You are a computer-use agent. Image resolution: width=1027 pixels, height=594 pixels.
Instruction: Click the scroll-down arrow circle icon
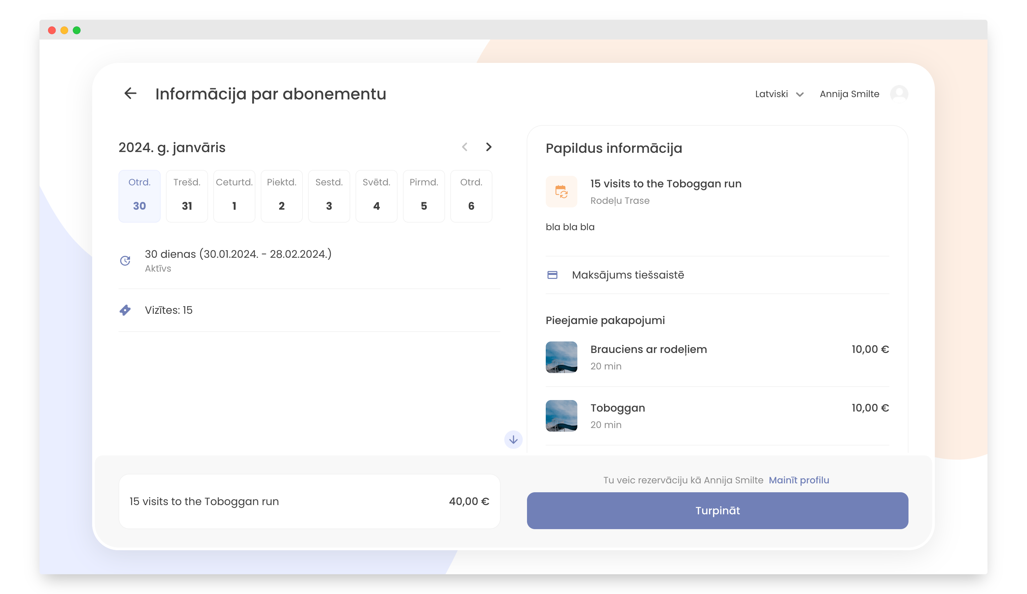coord(513,440)
